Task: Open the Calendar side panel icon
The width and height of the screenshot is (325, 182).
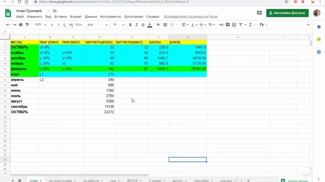Action: point(319,27)
